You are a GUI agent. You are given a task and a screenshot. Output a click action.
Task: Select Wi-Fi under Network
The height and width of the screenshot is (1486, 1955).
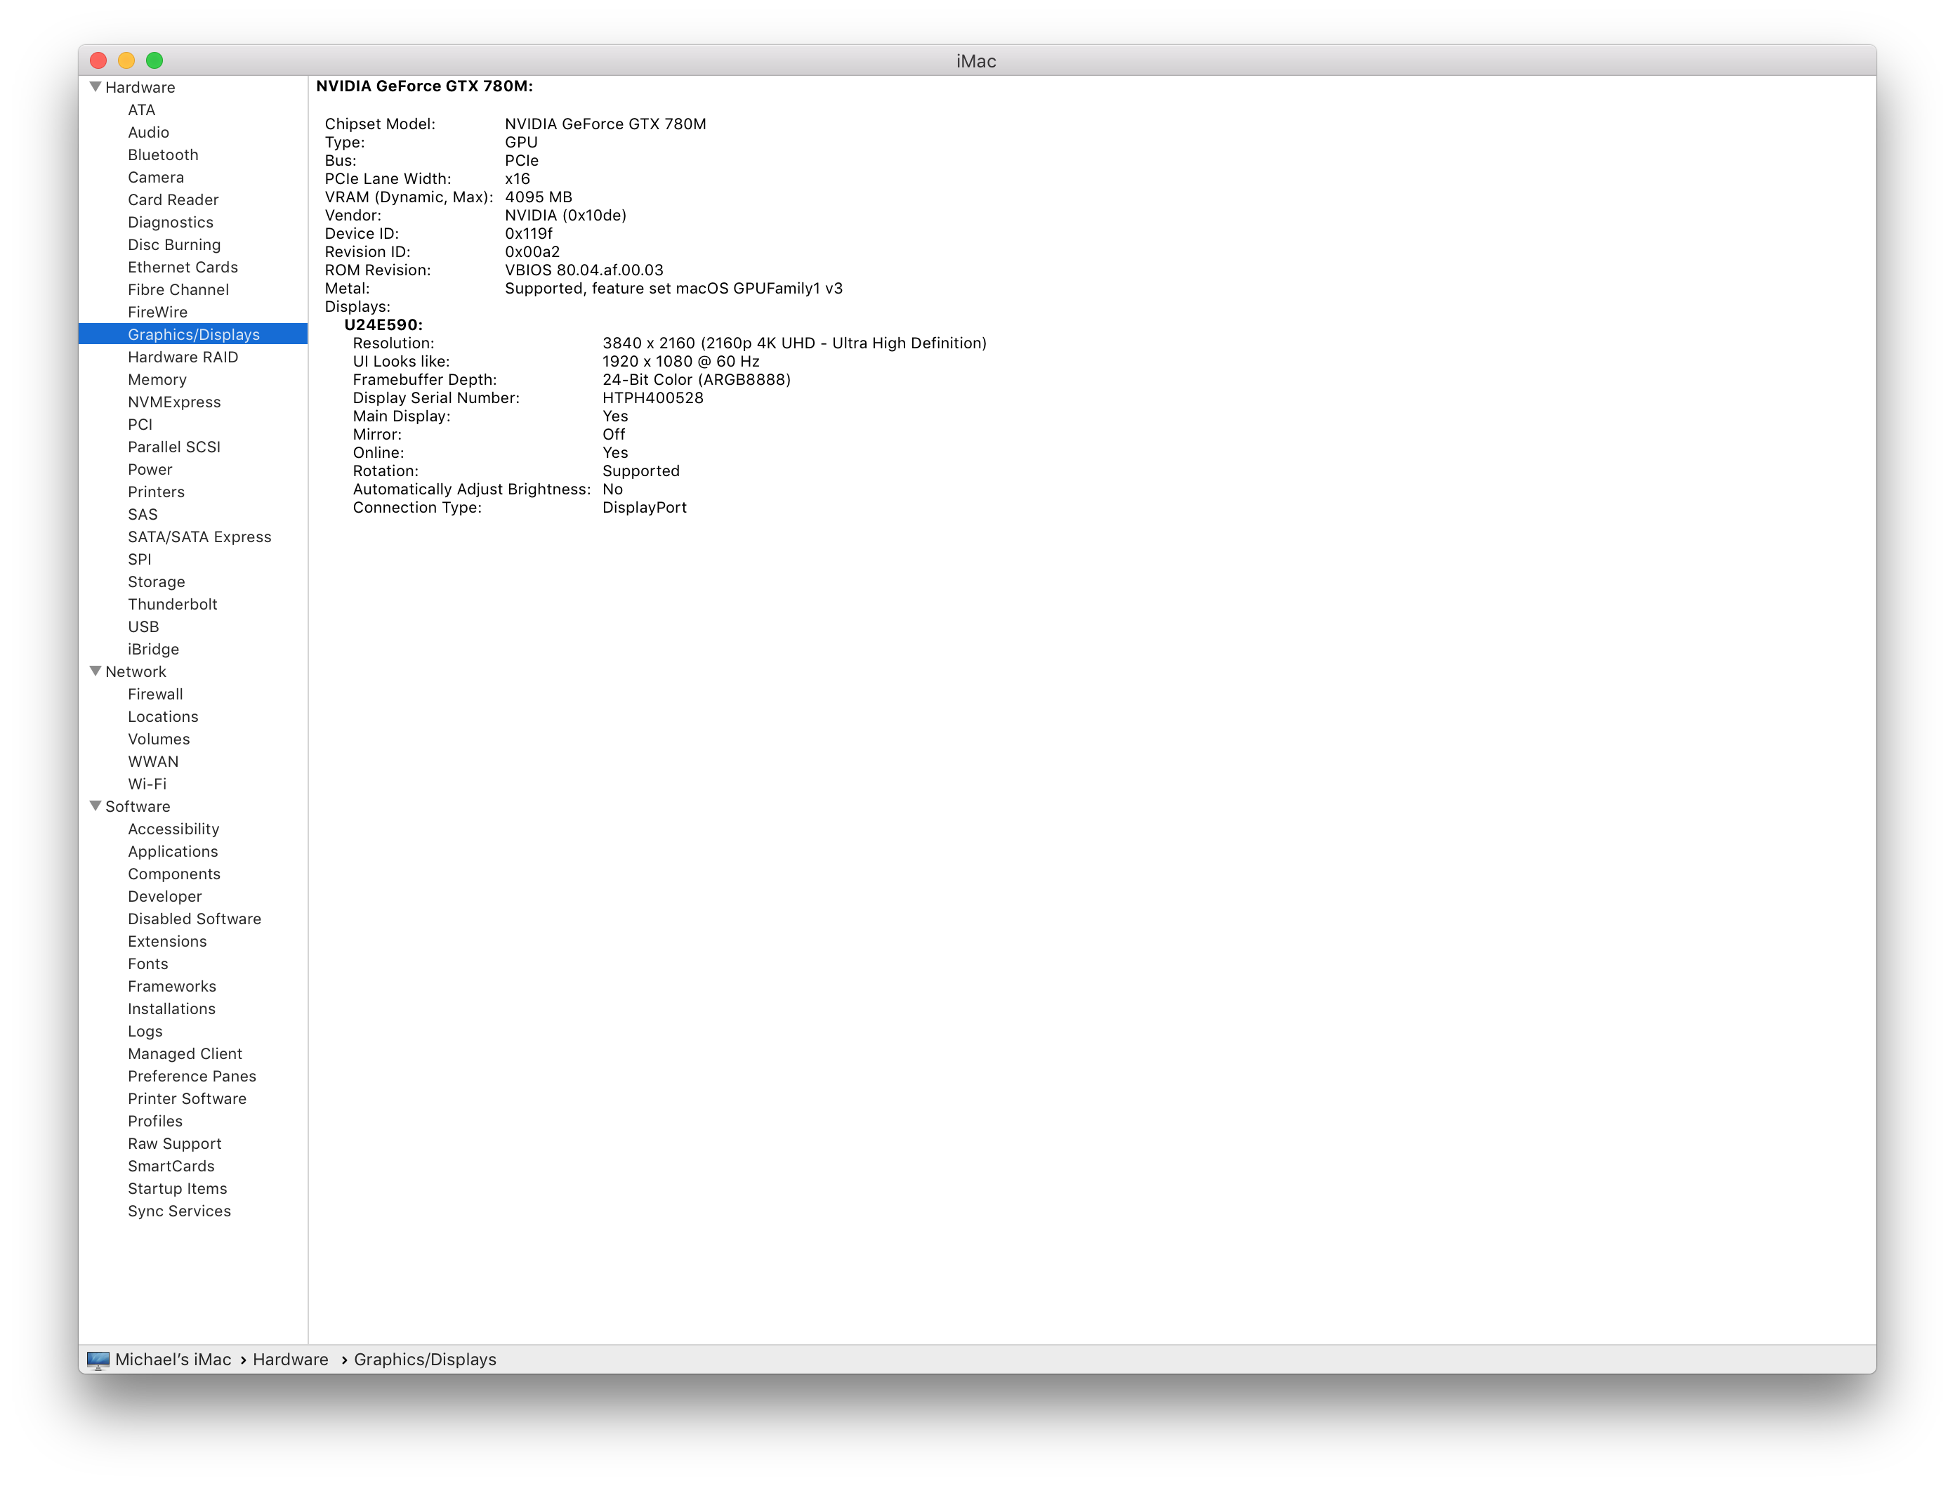(x=147, y=784)
